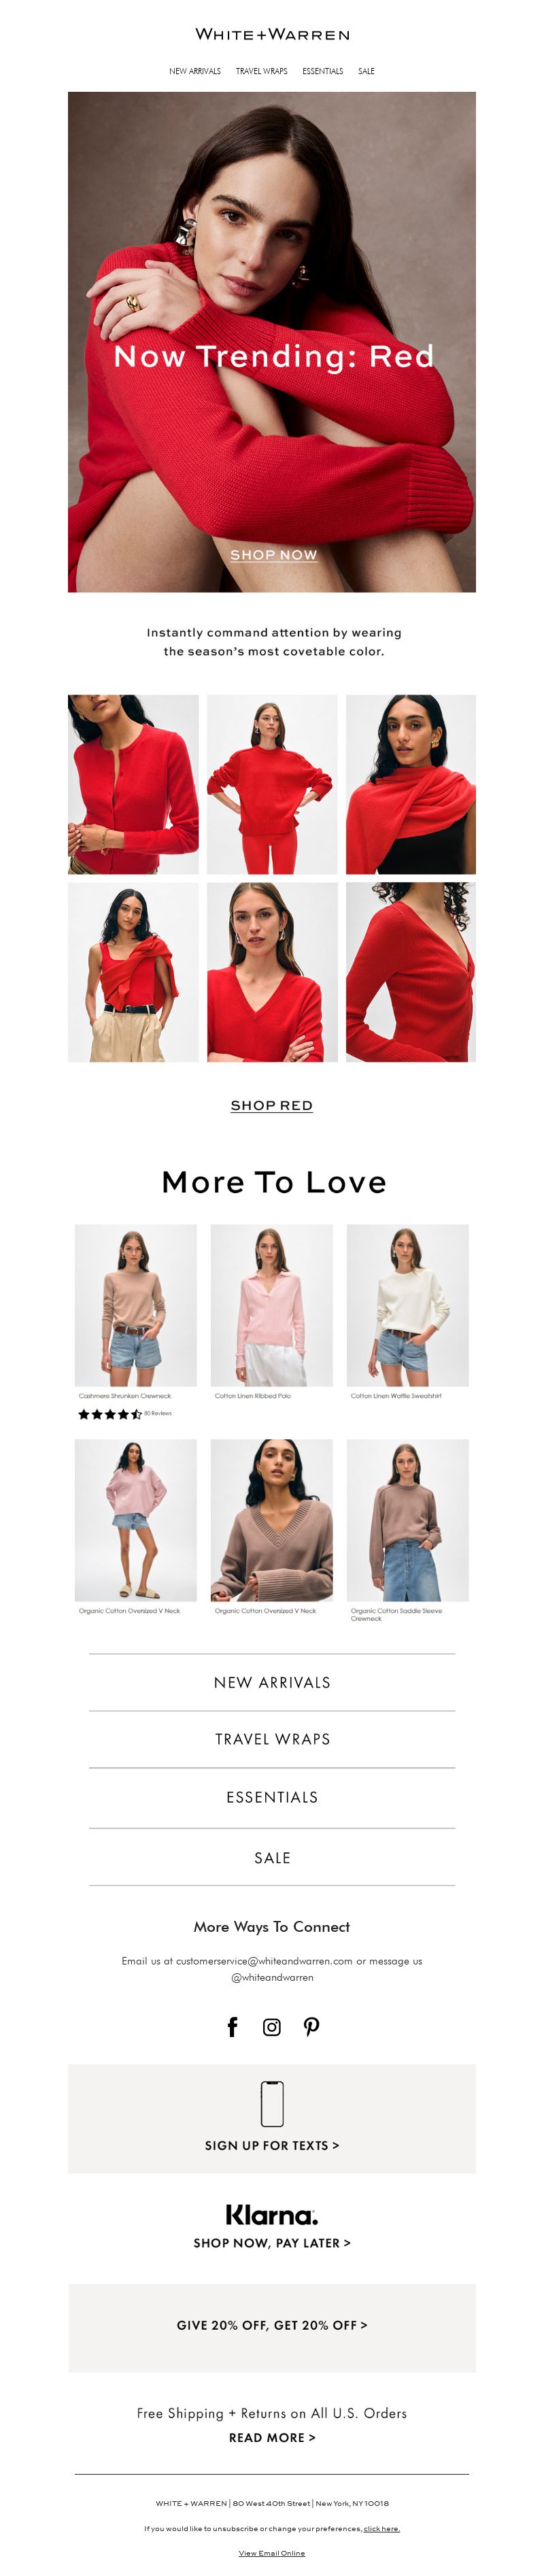Click the White + Warren header logo
544x2576 pixels.
pyautogui.click(x=272, y=34)
